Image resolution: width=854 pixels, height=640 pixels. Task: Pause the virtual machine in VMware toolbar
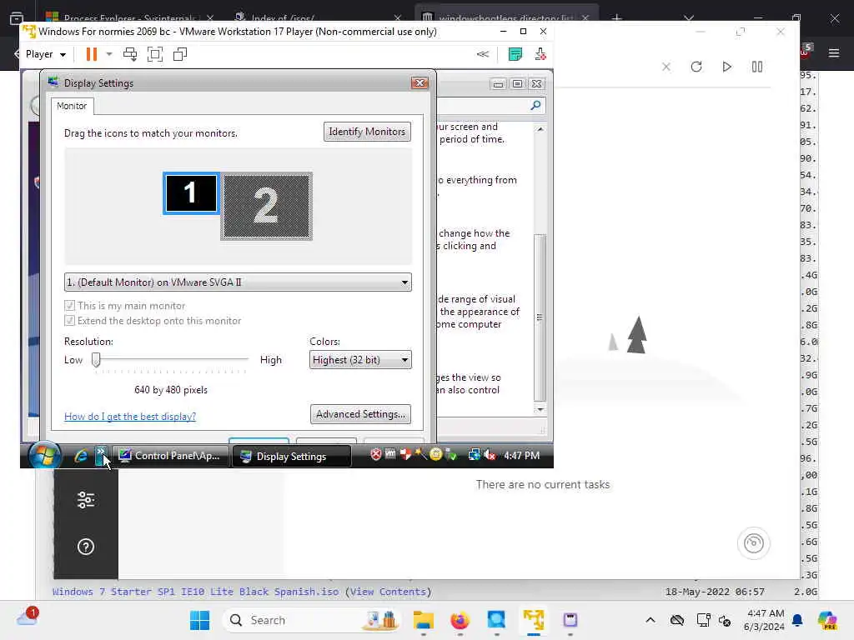92,54
